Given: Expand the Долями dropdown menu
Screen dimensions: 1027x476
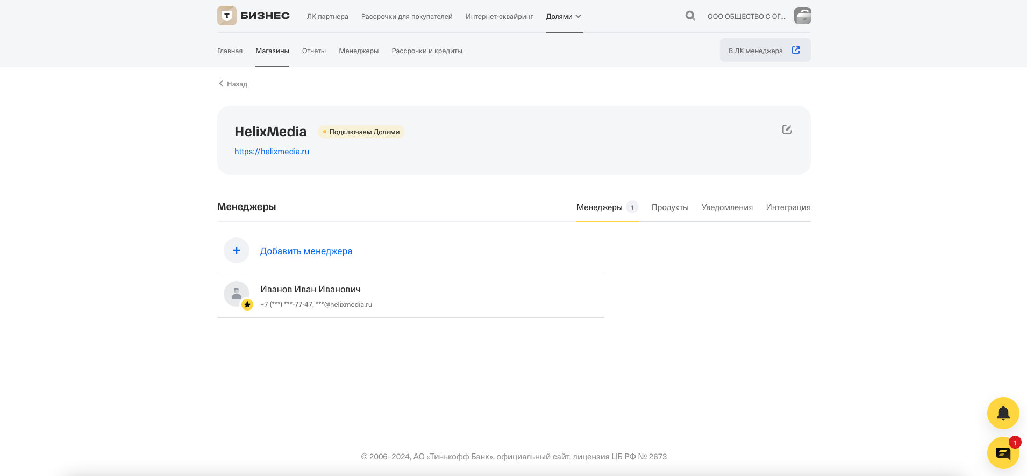Looking at the screenshot, I should click(x=564, y=16).
